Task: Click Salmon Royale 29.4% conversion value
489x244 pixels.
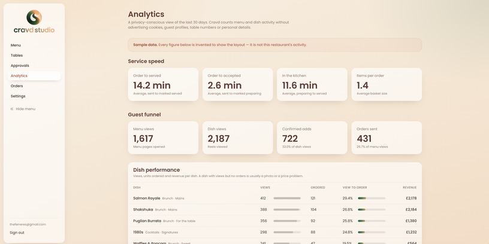Action: point(348,199)
